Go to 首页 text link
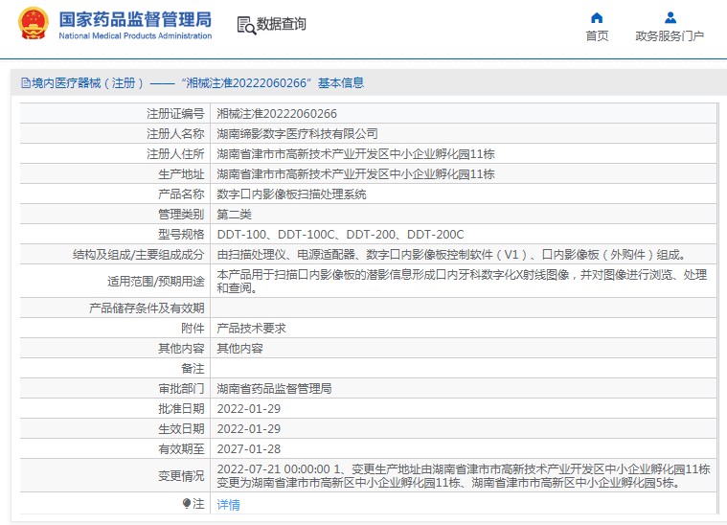The width and height of the screenshot is (727, 525). 597,36
